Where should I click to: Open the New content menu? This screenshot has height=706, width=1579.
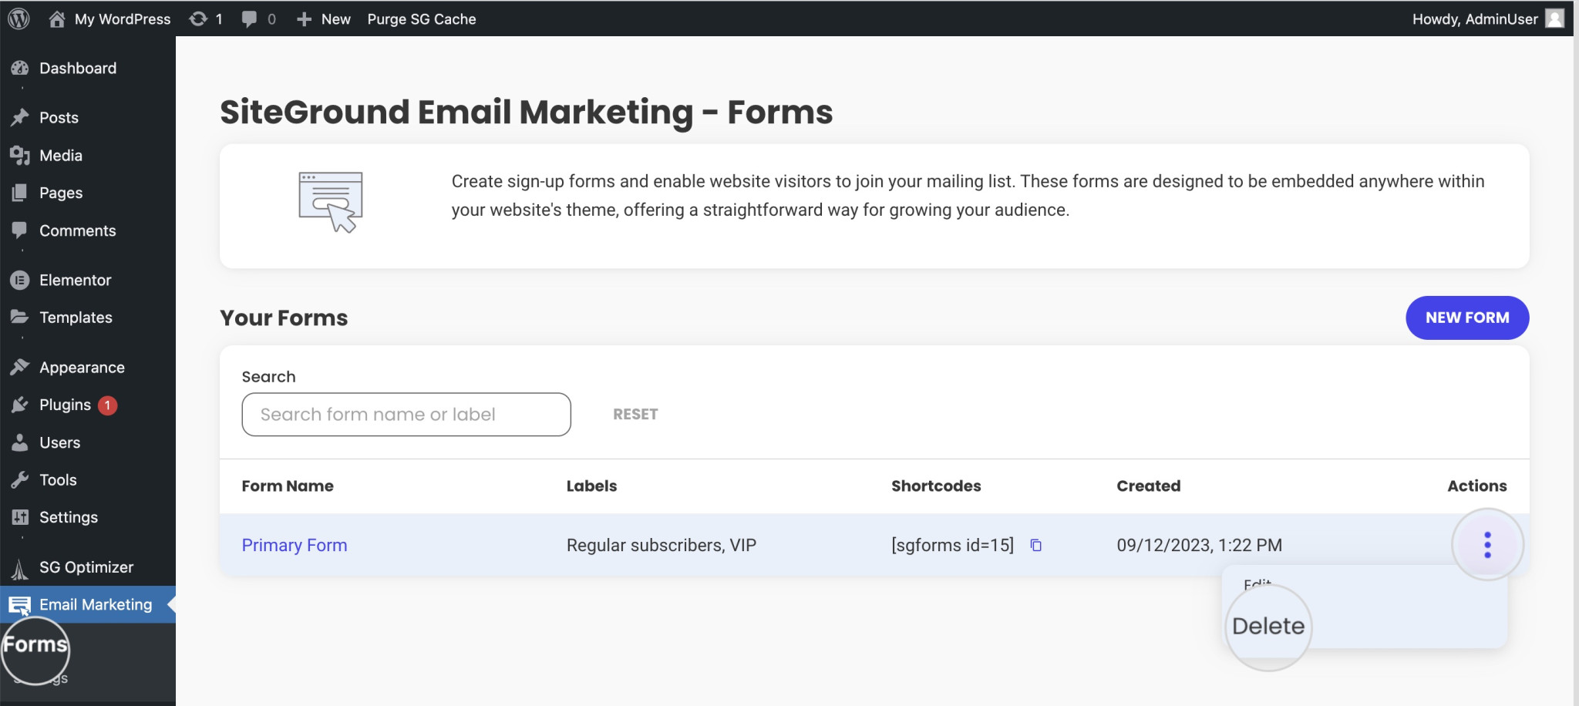pyautogui.click(x=324, y=18)
